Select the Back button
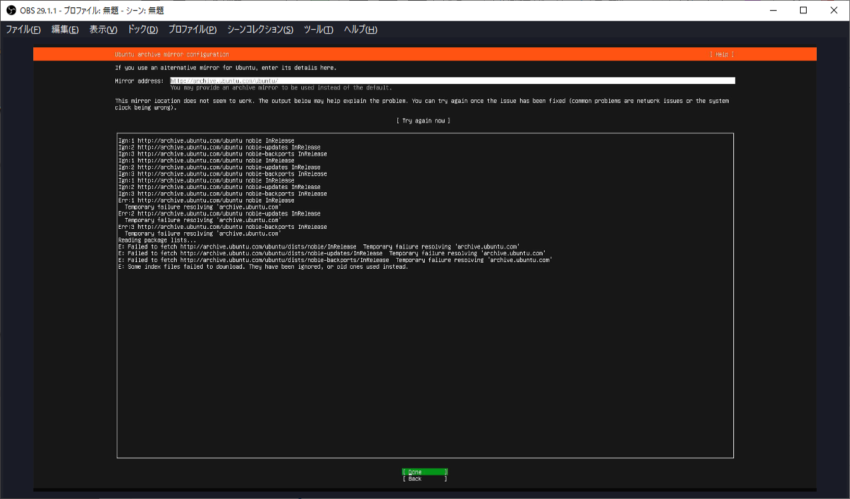 424,478
